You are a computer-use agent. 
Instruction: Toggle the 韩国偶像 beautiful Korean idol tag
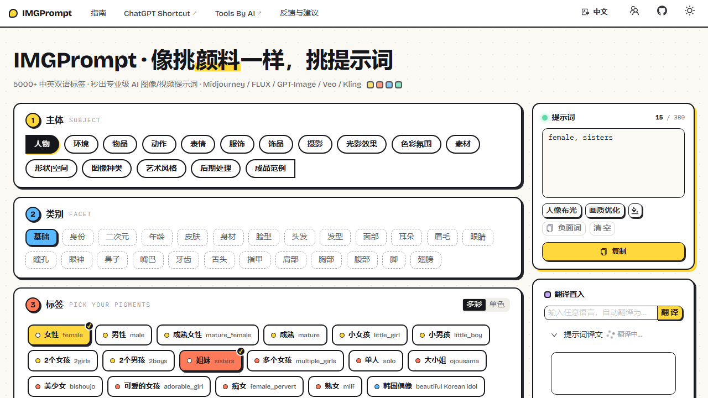pos(426,386)
